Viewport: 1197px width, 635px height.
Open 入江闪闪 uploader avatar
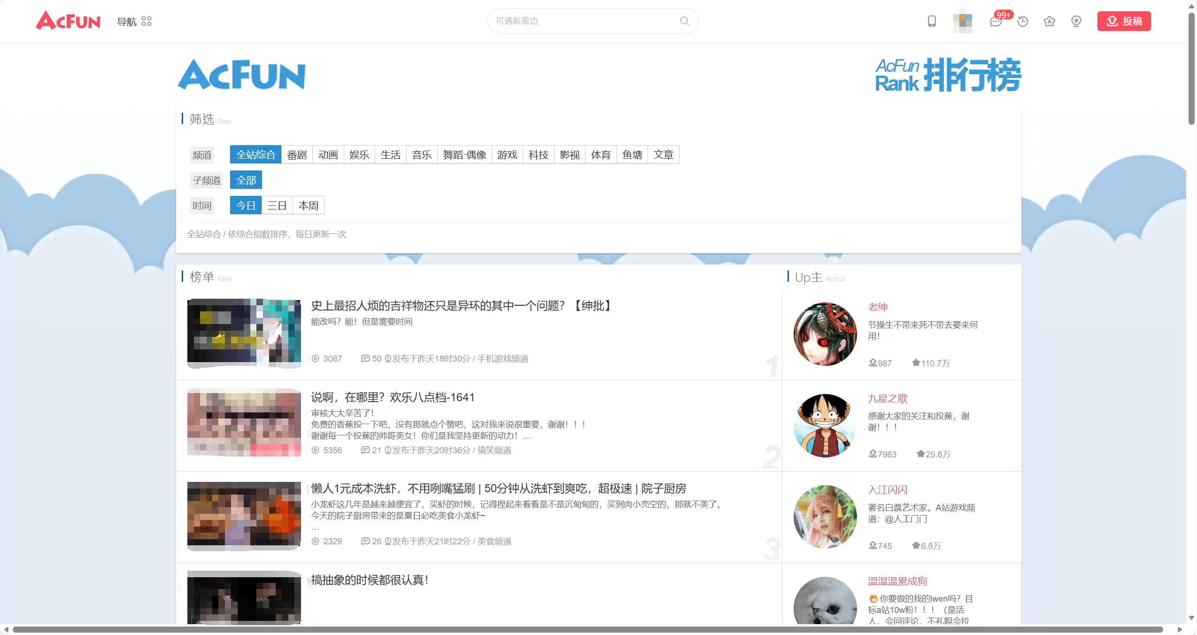(825, 517)
